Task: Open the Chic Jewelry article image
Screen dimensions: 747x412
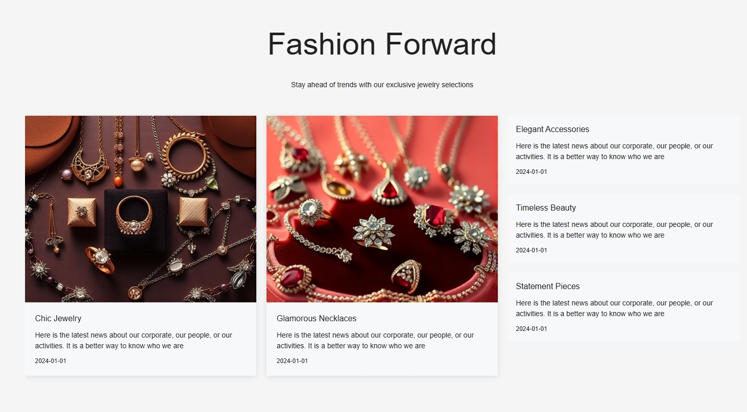Action: (140, 209)
